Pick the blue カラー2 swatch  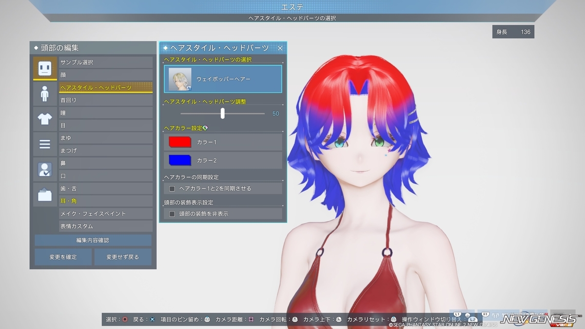tap(179, 160)
